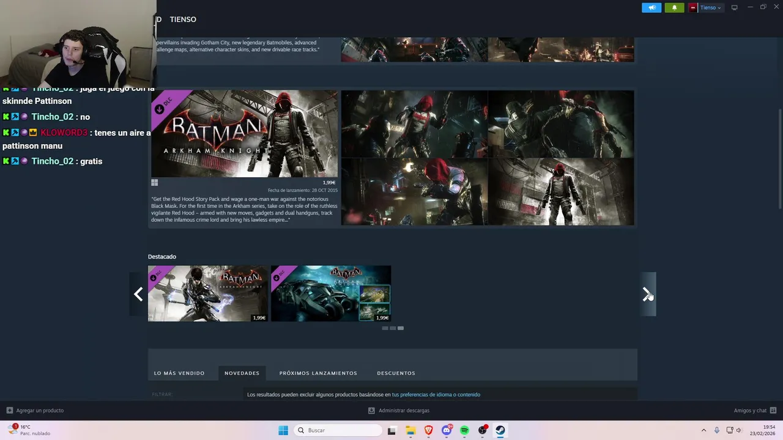Switch to Novedades tab
The width and height of the screenshot is (783, 440).
242,373
